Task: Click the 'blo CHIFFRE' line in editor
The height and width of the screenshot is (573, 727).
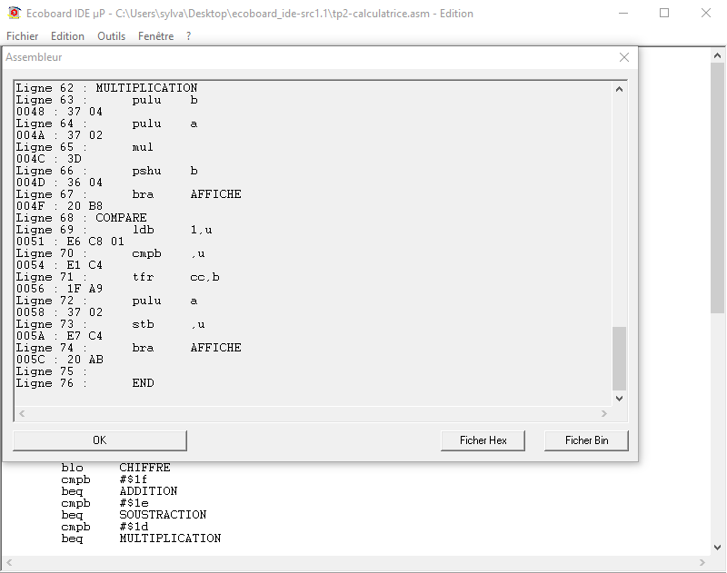Action: [x=116, y=468]
